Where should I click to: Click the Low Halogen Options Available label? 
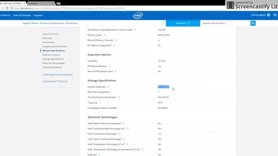tap(102, 108)
